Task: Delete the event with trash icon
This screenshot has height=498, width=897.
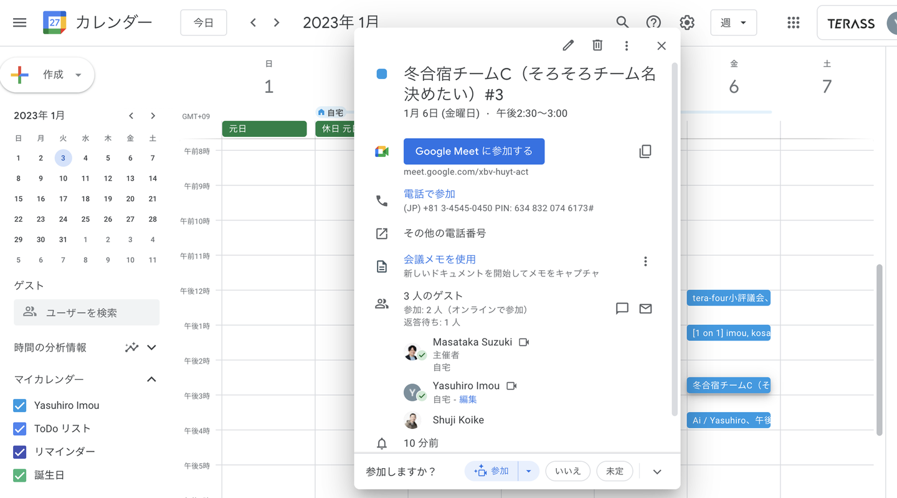Action: (x=597, y=45)
